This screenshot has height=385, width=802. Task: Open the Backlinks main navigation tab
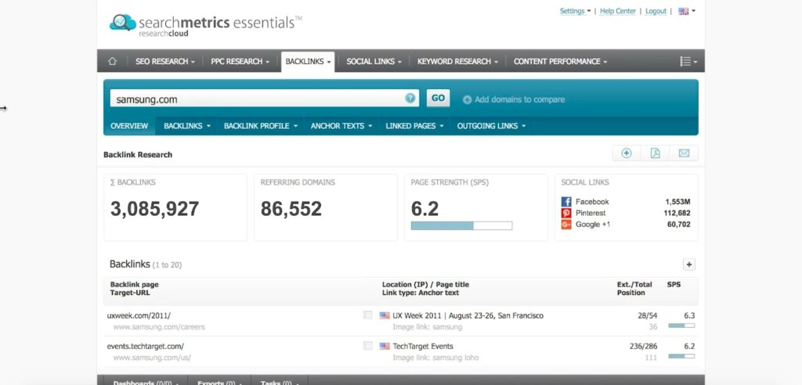point(308,61)
